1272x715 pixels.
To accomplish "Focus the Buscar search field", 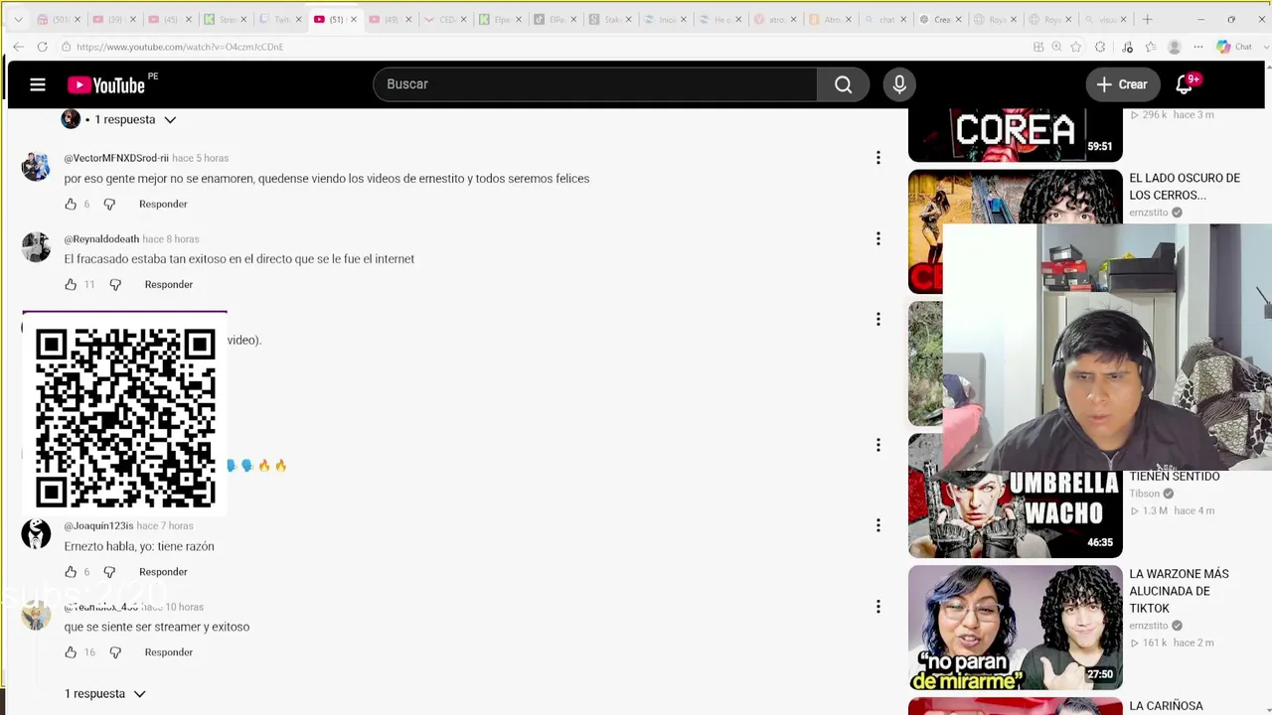I will click(595, 84).
